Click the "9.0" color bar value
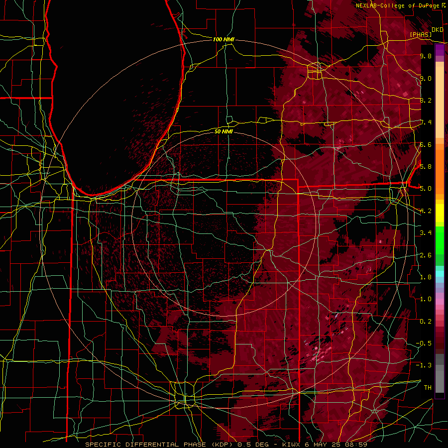 click(426, 78)
